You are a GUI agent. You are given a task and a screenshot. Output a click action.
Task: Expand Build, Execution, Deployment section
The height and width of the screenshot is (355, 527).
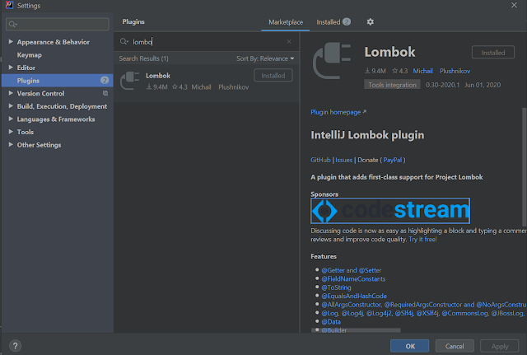11,106
